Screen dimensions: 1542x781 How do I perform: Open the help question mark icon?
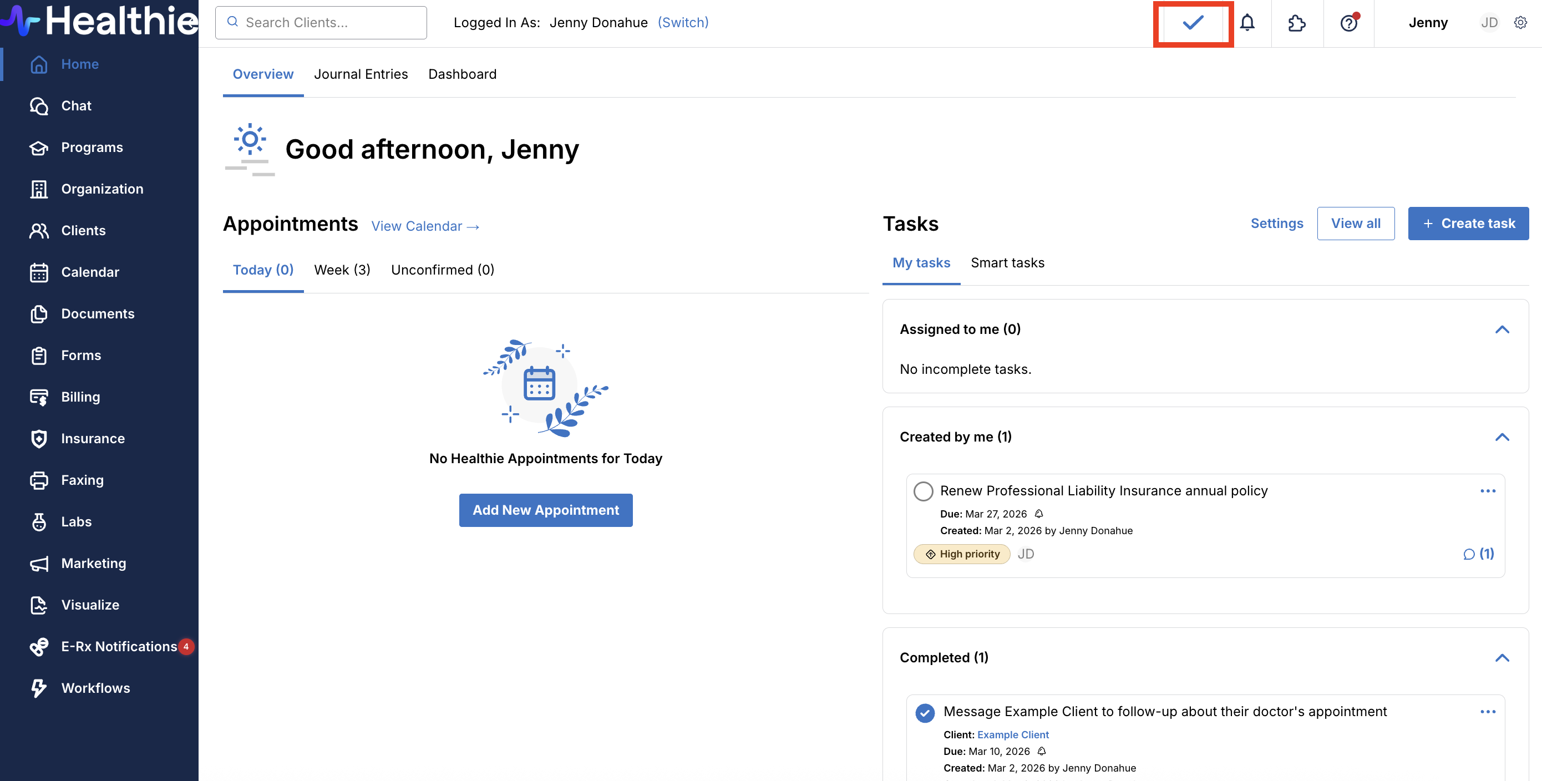click(x=1348, y=23)
